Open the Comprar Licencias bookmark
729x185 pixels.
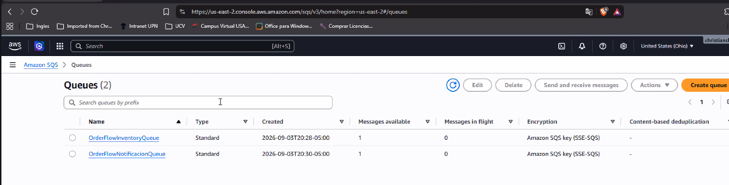point(346,26)
